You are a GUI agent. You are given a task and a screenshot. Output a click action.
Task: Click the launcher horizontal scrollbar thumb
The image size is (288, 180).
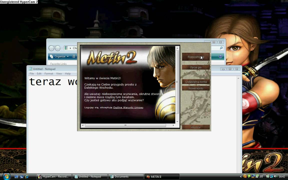point(125,125)
